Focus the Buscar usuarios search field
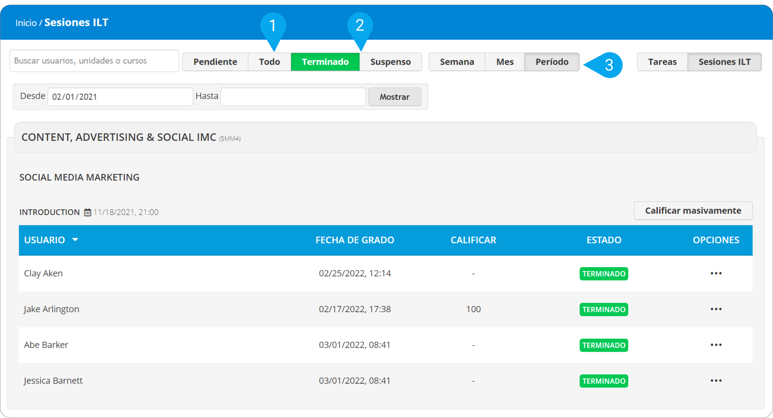This screenshot has height=418, width=773. pyautogui.click(x=94, y=61)
